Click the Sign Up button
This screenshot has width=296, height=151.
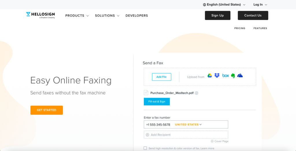(217, 15)
